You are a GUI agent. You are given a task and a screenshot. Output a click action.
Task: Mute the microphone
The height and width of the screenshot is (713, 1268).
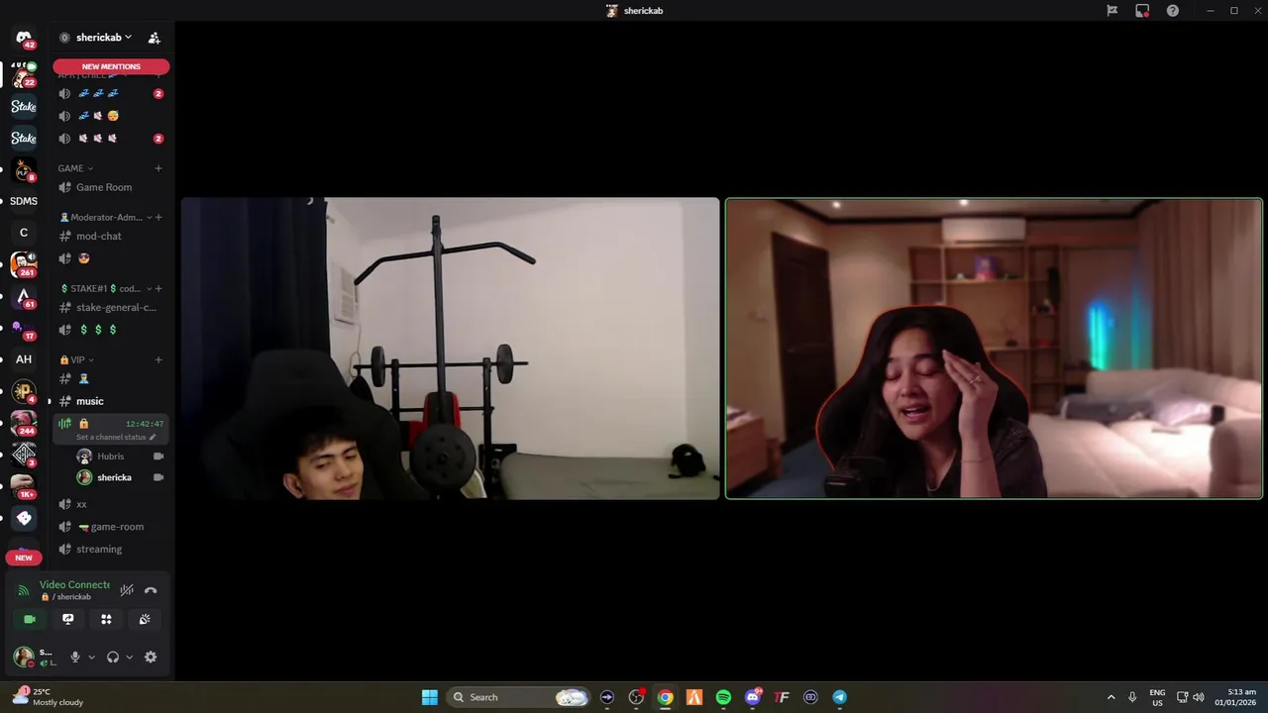(x=74, y=657)
